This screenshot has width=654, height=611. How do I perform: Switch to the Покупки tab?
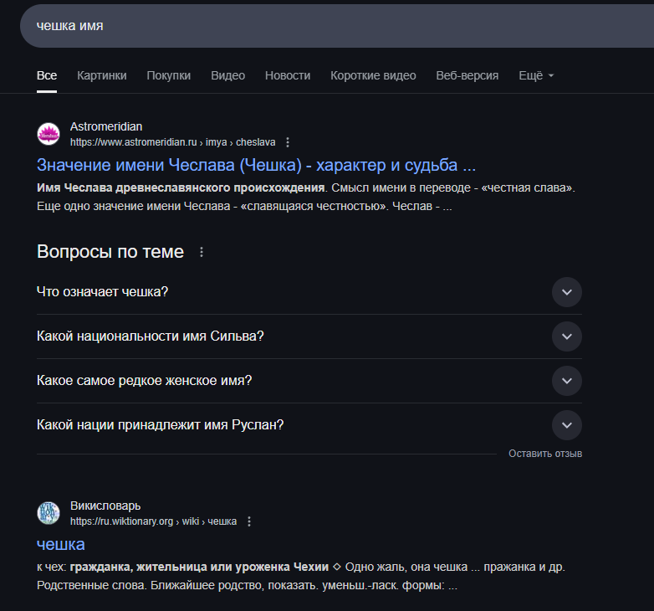pyautogui.click(x=169, y=75)
